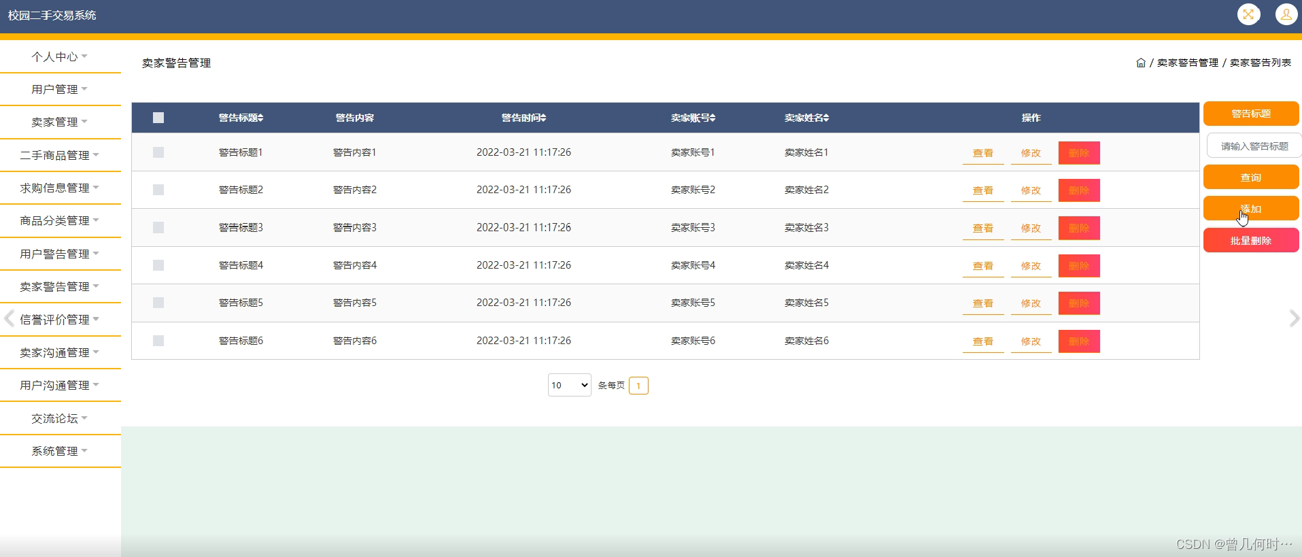Click 修改 for 警告标题5 row
1302x557 pixels.
1031,303
